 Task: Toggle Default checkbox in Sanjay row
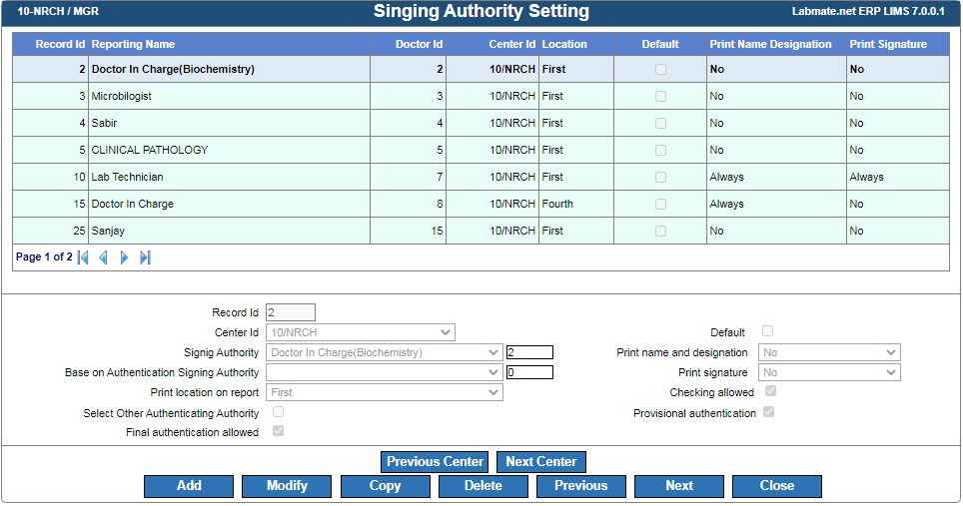pos(660,232)
